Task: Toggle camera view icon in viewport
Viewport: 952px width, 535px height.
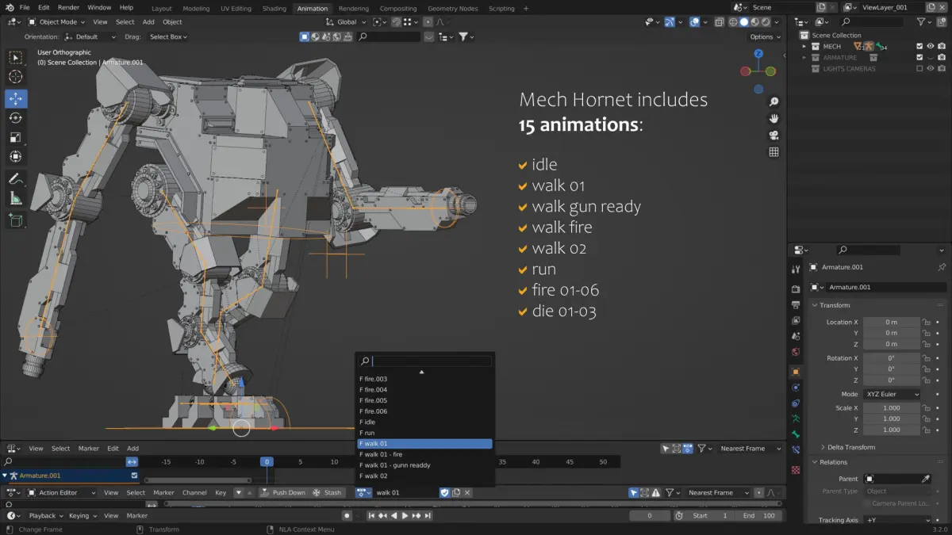Action: pyautogui.click(x=773, y=135)
